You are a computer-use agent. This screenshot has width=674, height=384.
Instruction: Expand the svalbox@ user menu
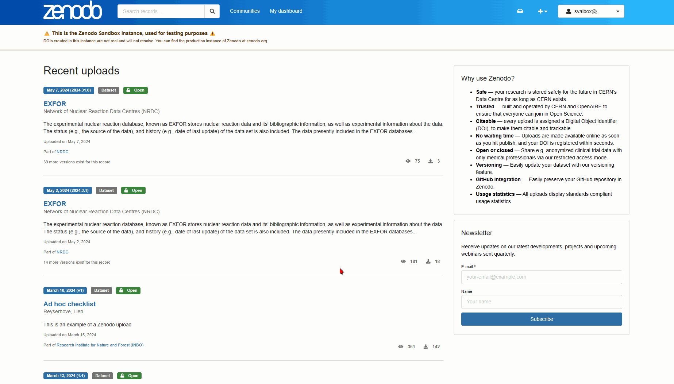coord(591,11)
